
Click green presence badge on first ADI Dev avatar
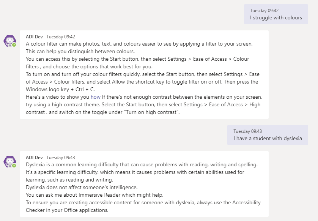14,45
